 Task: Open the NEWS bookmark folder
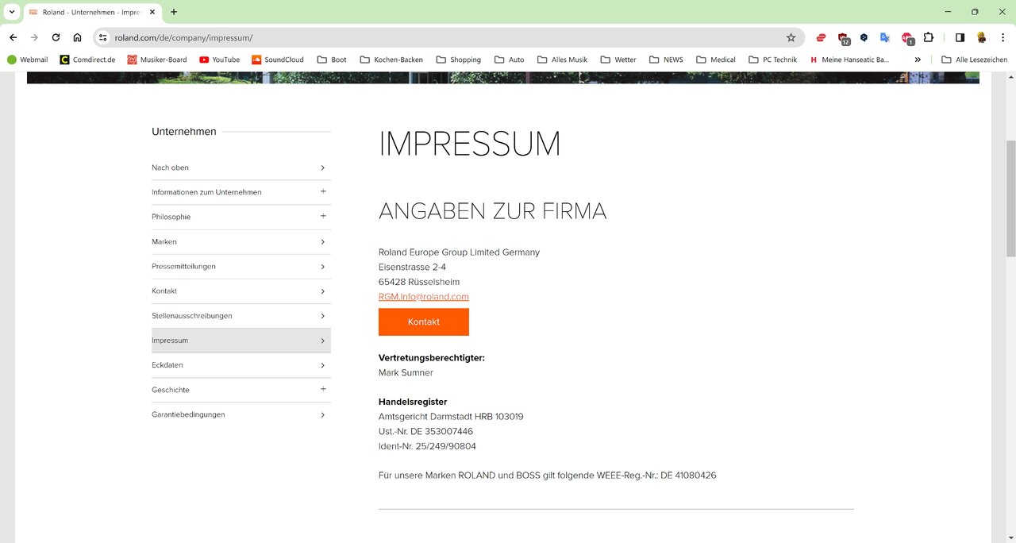click(667, 60)
